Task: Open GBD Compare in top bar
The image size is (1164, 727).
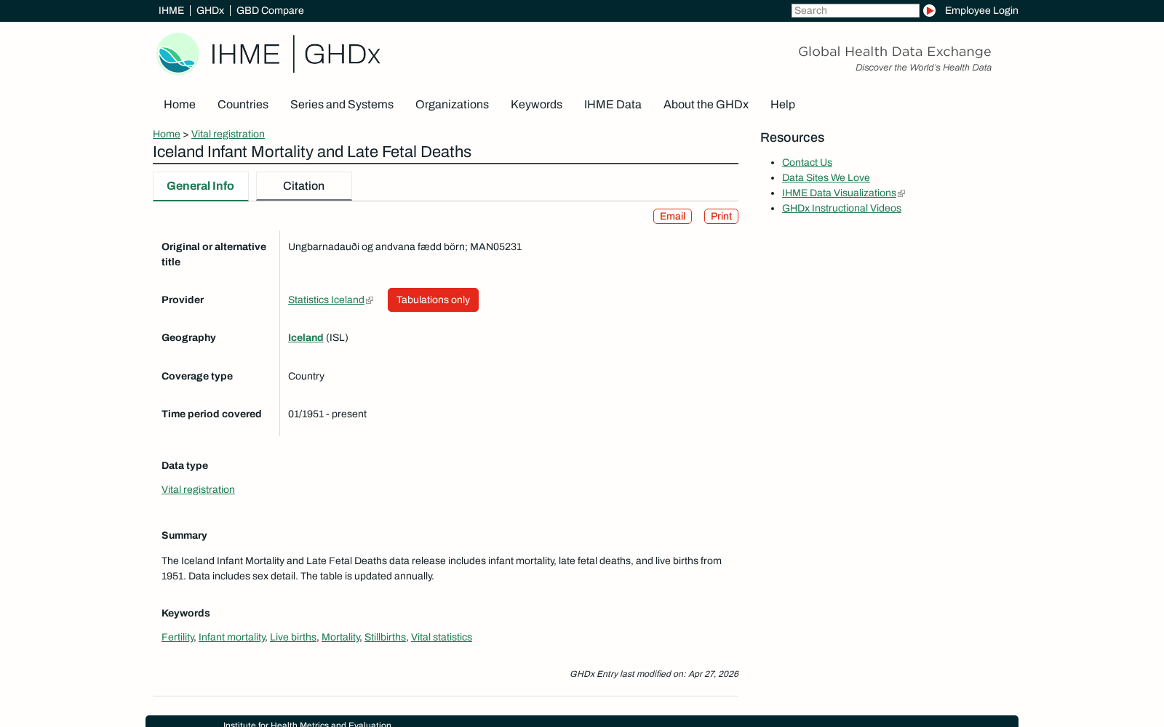Action: pos(270,10)
